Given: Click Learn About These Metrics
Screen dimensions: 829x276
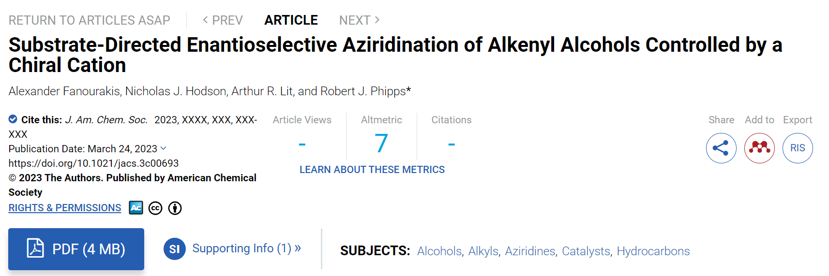Looking at the screenshot, I should pos(372,170).
